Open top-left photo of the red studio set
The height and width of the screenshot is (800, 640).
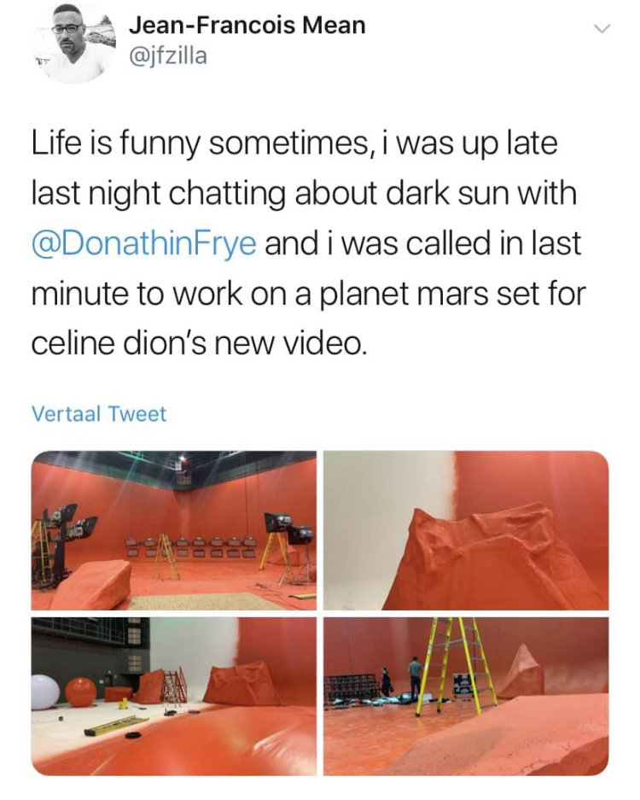174,530
